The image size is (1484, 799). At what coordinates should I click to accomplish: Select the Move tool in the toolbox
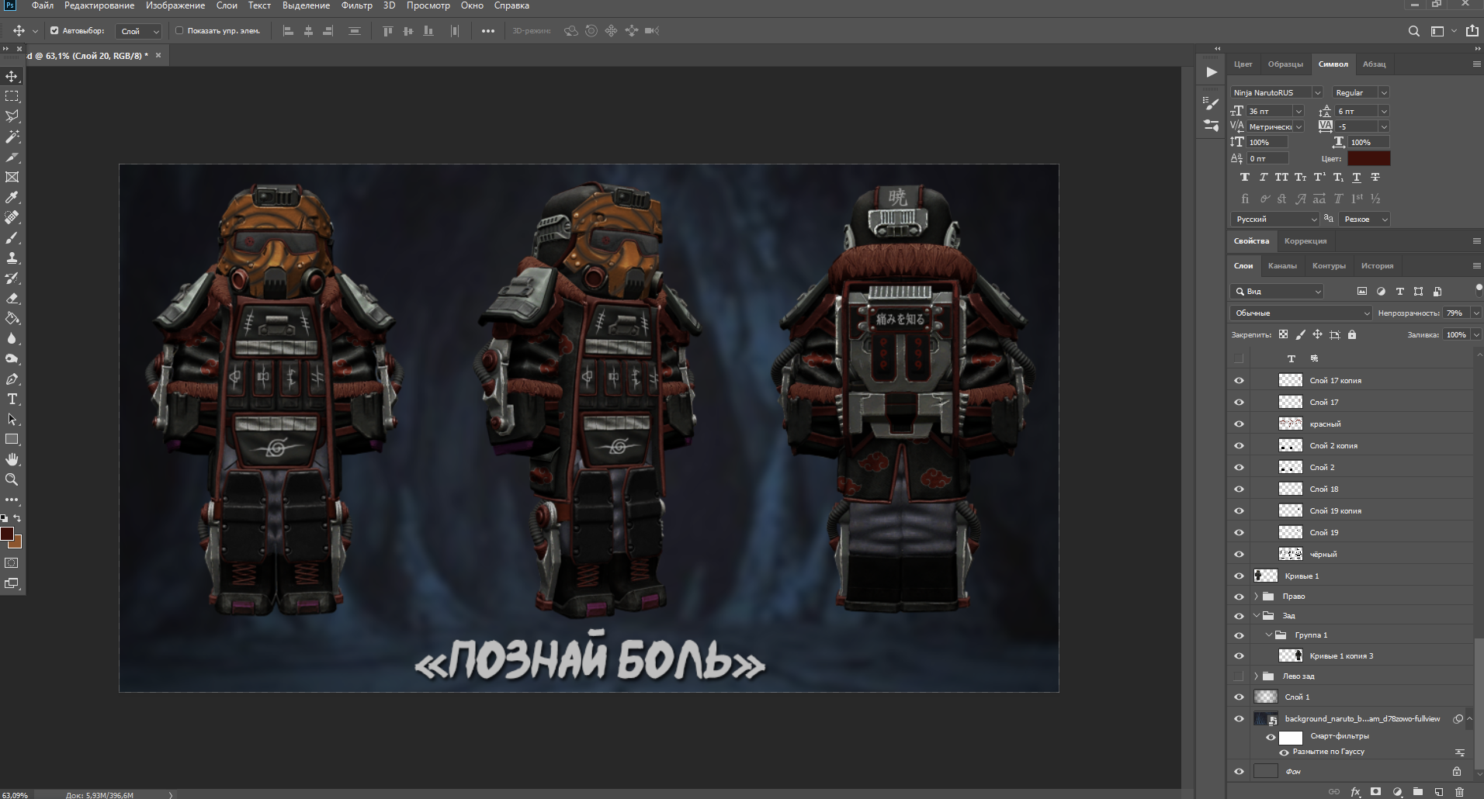tap(12, 76)
